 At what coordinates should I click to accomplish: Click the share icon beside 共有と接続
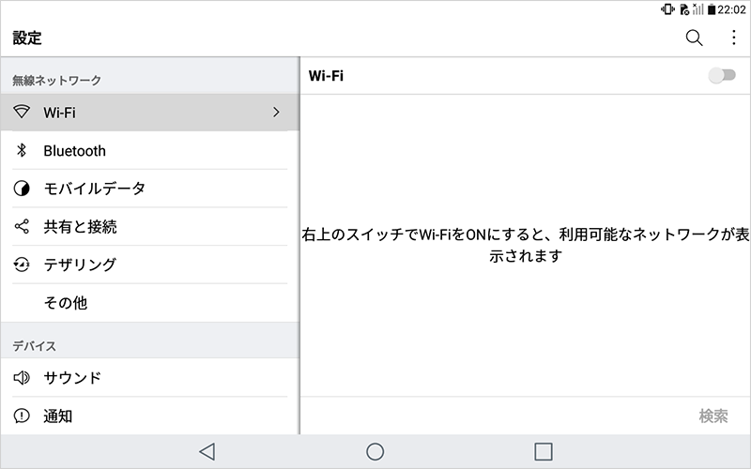point(22,226)
